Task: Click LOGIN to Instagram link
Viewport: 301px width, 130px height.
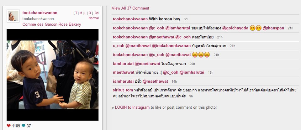Action: 132,107
